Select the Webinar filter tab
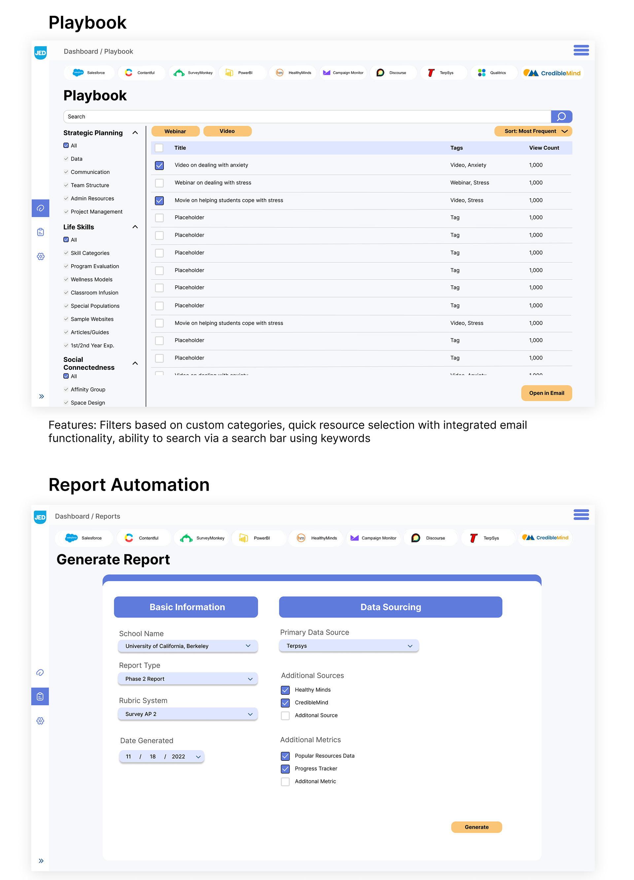Screen dimensions: 634x880 pos(175,131)
